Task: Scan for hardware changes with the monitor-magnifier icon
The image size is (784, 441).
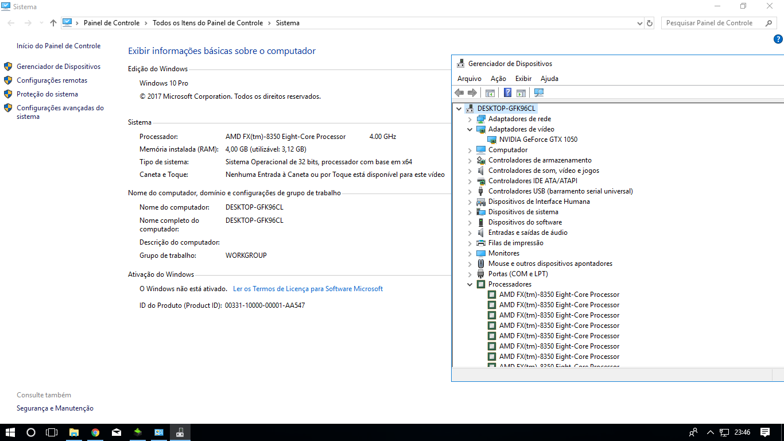Action: [x=539, y=92]
